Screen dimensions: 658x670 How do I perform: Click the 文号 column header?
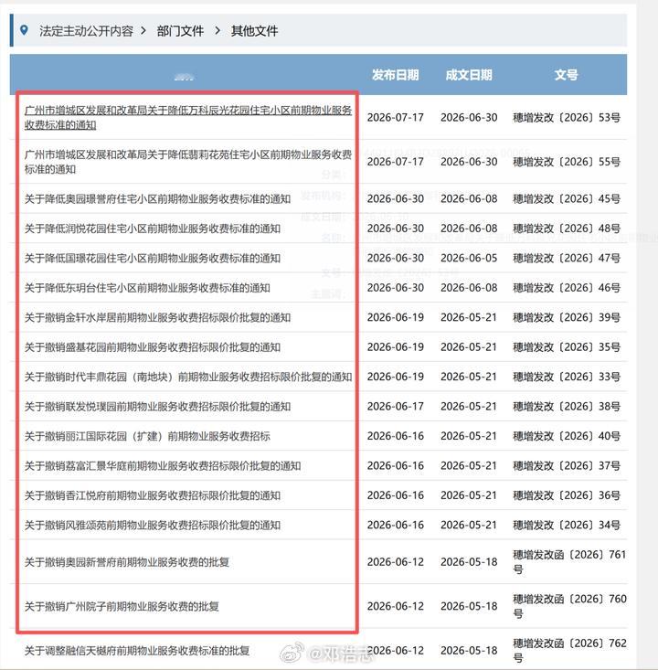coord(566,75)
